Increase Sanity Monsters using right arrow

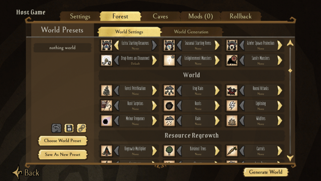(280, 60)
